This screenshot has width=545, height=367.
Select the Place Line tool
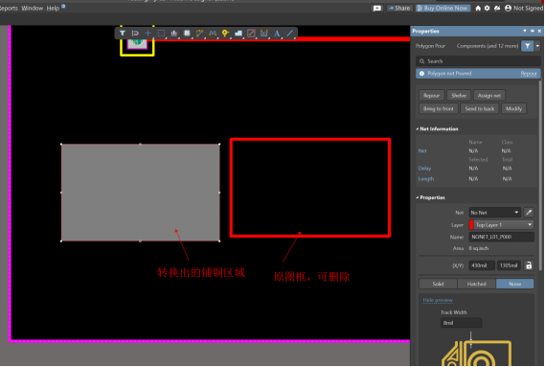289,34
